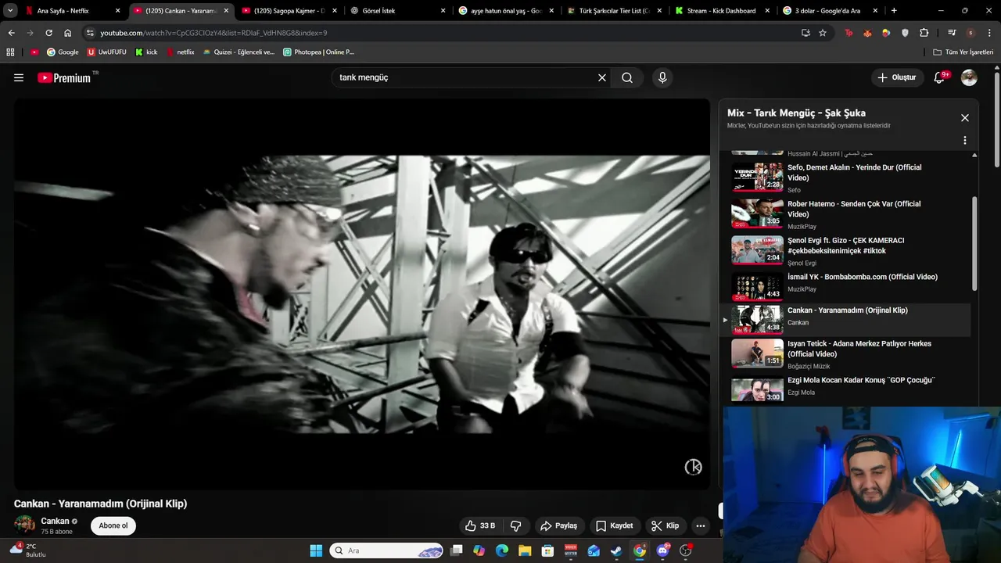The height and width of the screenshot is (563, 1001).
Task: Dislike the video with thumbs down
Action: (516, 525)
